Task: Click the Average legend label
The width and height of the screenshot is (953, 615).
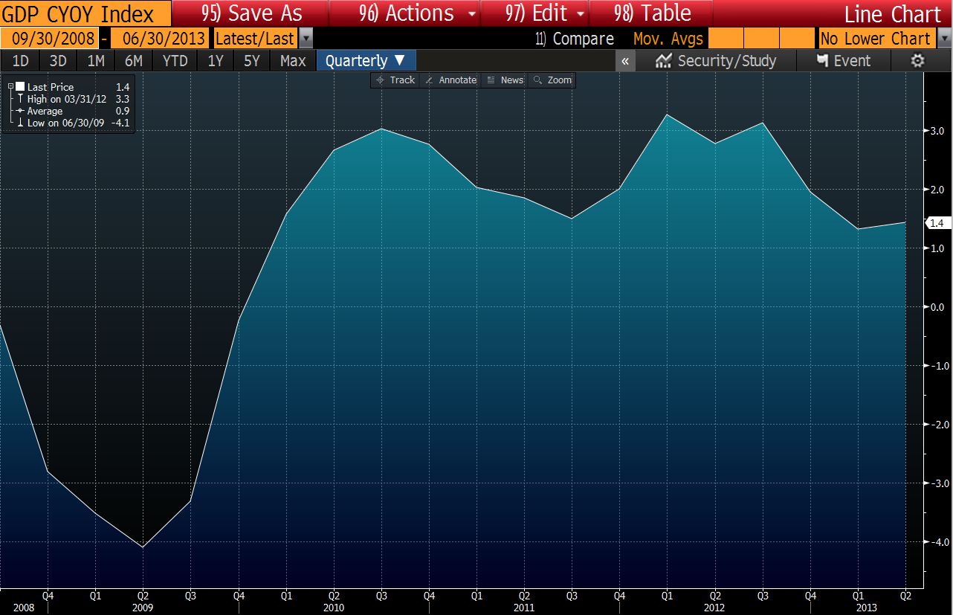Action: (45, 111)
